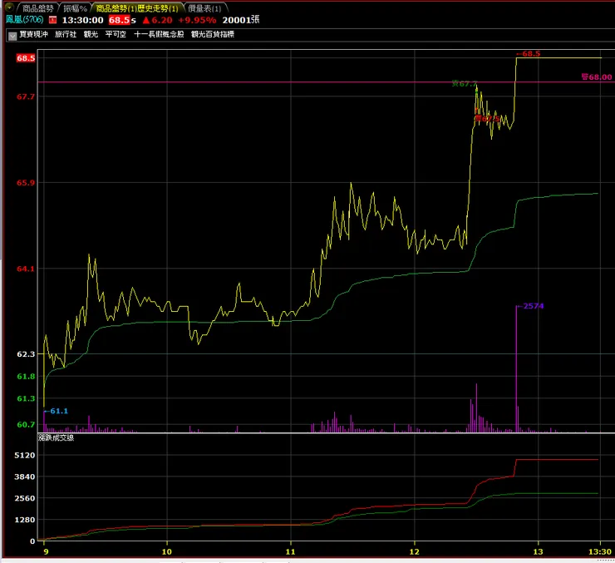Click the ←61.1 low price marker
Image resolution: width=615 pixels, height=563 pixels.
click(x=56, y=411)
